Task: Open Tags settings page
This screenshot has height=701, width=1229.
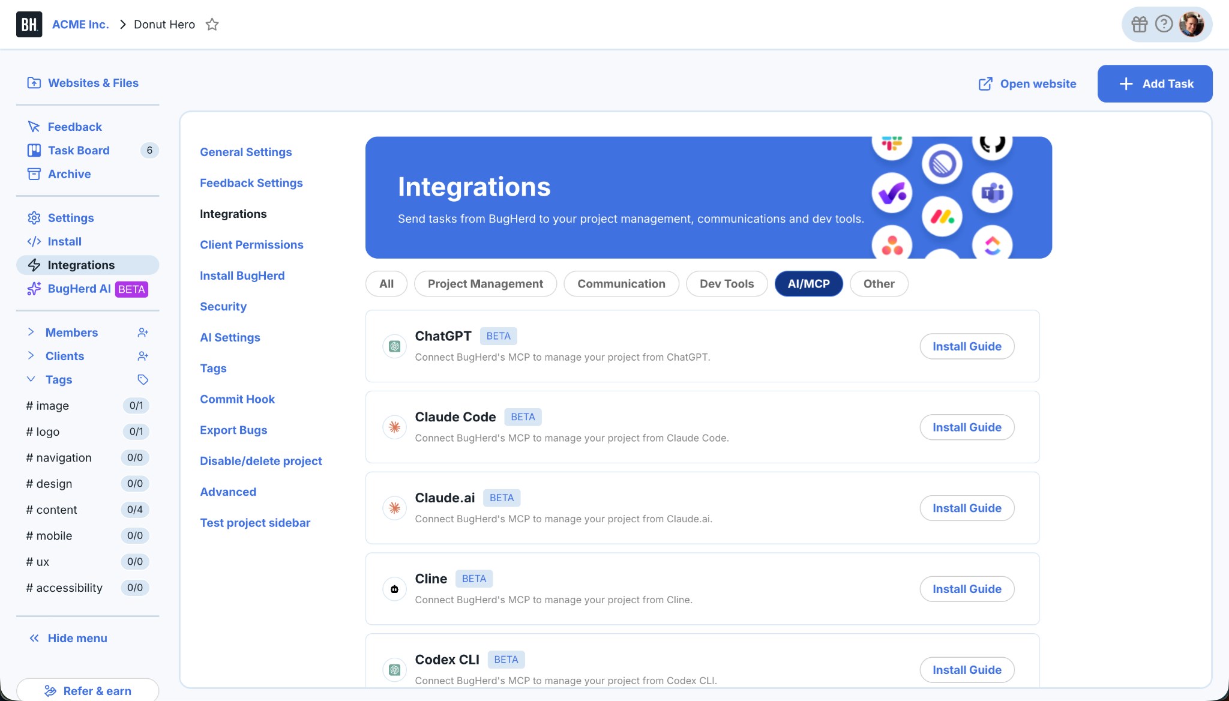Action: tap(213, 369)
